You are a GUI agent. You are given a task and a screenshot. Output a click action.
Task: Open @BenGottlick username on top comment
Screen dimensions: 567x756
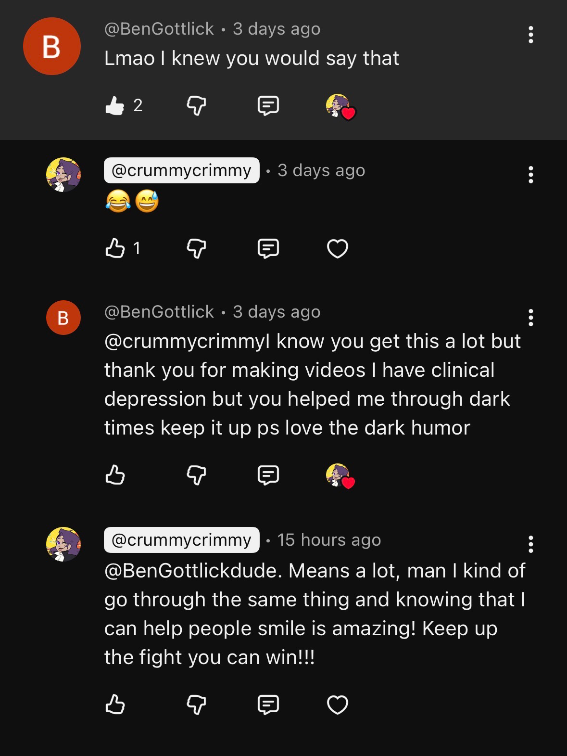[159, 29]
